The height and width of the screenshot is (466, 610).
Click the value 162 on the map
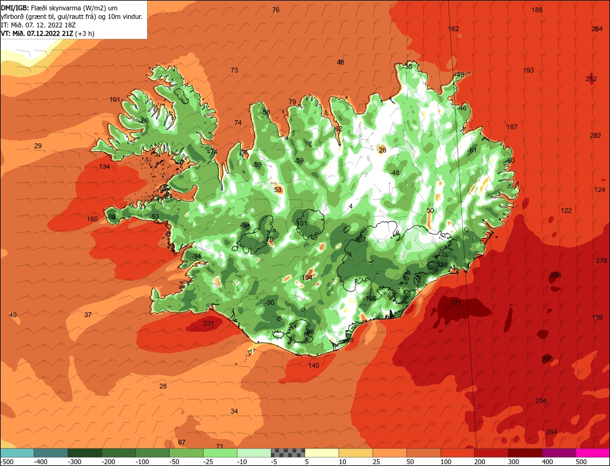[453, 29]
